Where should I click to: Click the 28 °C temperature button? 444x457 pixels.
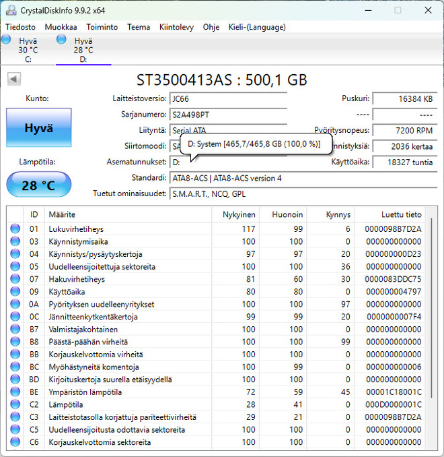click(39, 185)
